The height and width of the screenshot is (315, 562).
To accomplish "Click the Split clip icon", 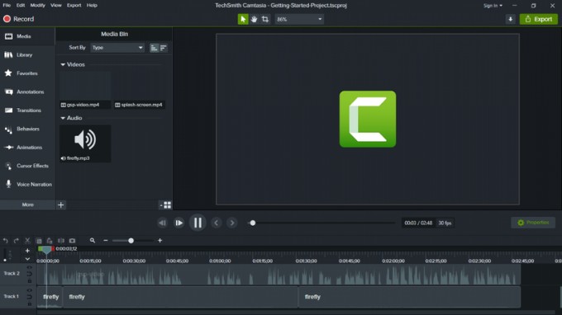I will 61,241.
